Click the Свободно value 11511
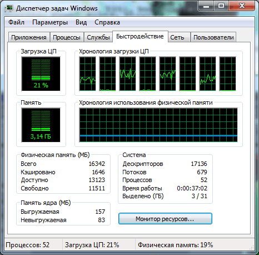The image size is (259, 255). [97, 188]
